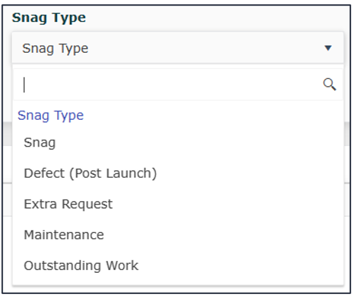Click the Maintenance list entry

178,235
